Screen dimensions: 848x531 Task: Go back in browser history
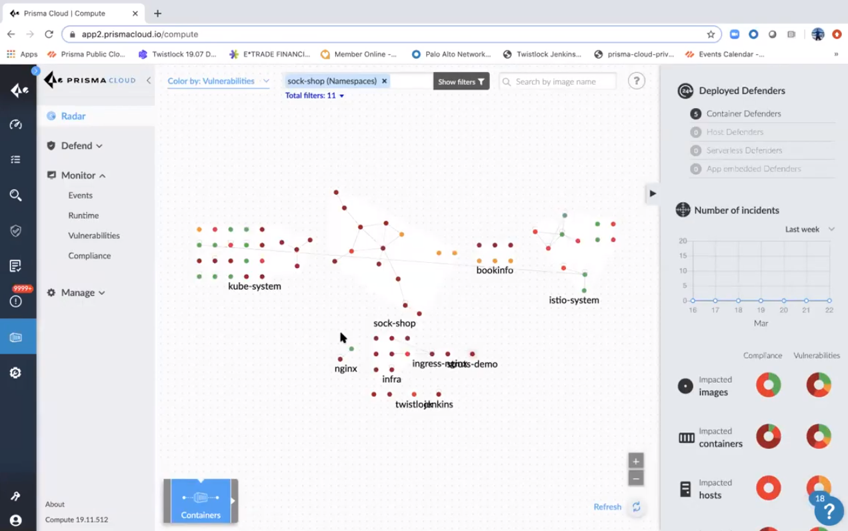[11, 34]
